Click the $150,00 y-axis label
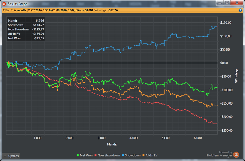This screenshot has width=245, height=161. click(226, 23)
